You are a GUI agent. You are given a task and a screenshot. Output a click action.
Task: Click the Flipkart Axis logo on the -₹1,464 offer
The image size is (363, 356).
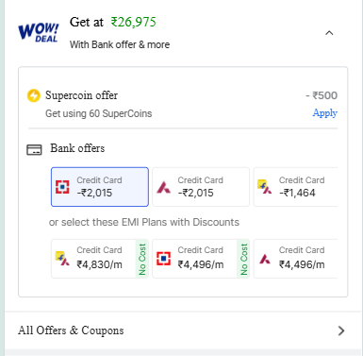[265, 187]
